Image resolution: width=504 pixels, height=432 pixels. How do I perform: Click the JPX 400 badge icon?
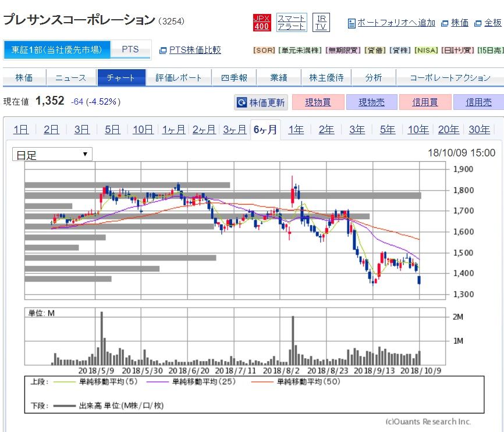coord(262,23)
